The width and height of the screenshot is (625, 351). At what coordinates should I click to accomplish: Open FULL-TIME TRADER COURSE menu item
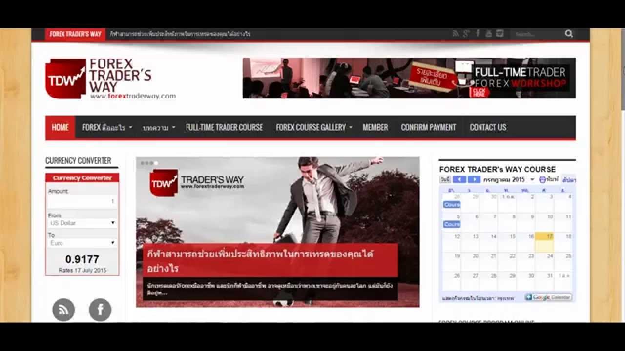coord(224,127)
